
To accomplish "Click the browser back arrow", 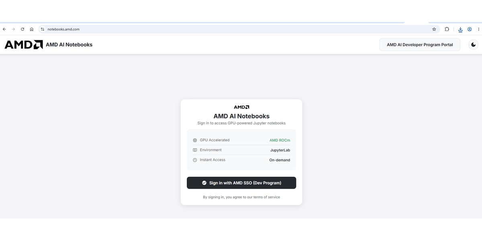I will point(4,29).
